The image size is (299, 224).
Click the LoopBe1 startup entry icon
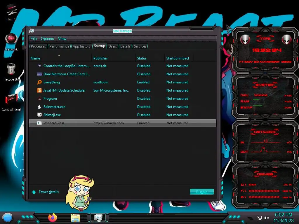39,66
